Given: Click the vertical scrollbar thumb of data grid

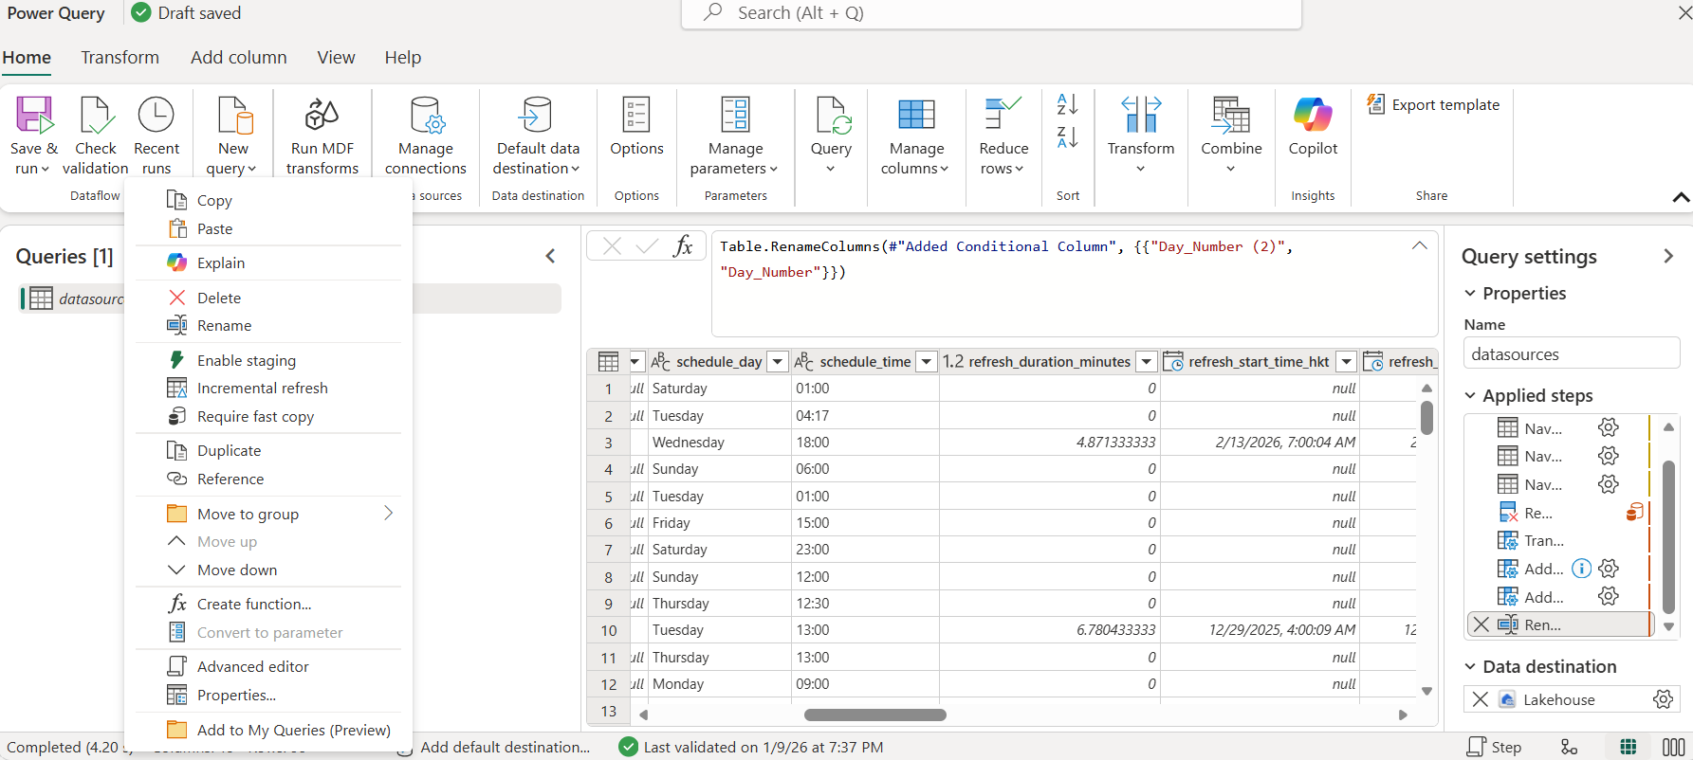Looking at the screenshot, I should (x=1426, y=417).
